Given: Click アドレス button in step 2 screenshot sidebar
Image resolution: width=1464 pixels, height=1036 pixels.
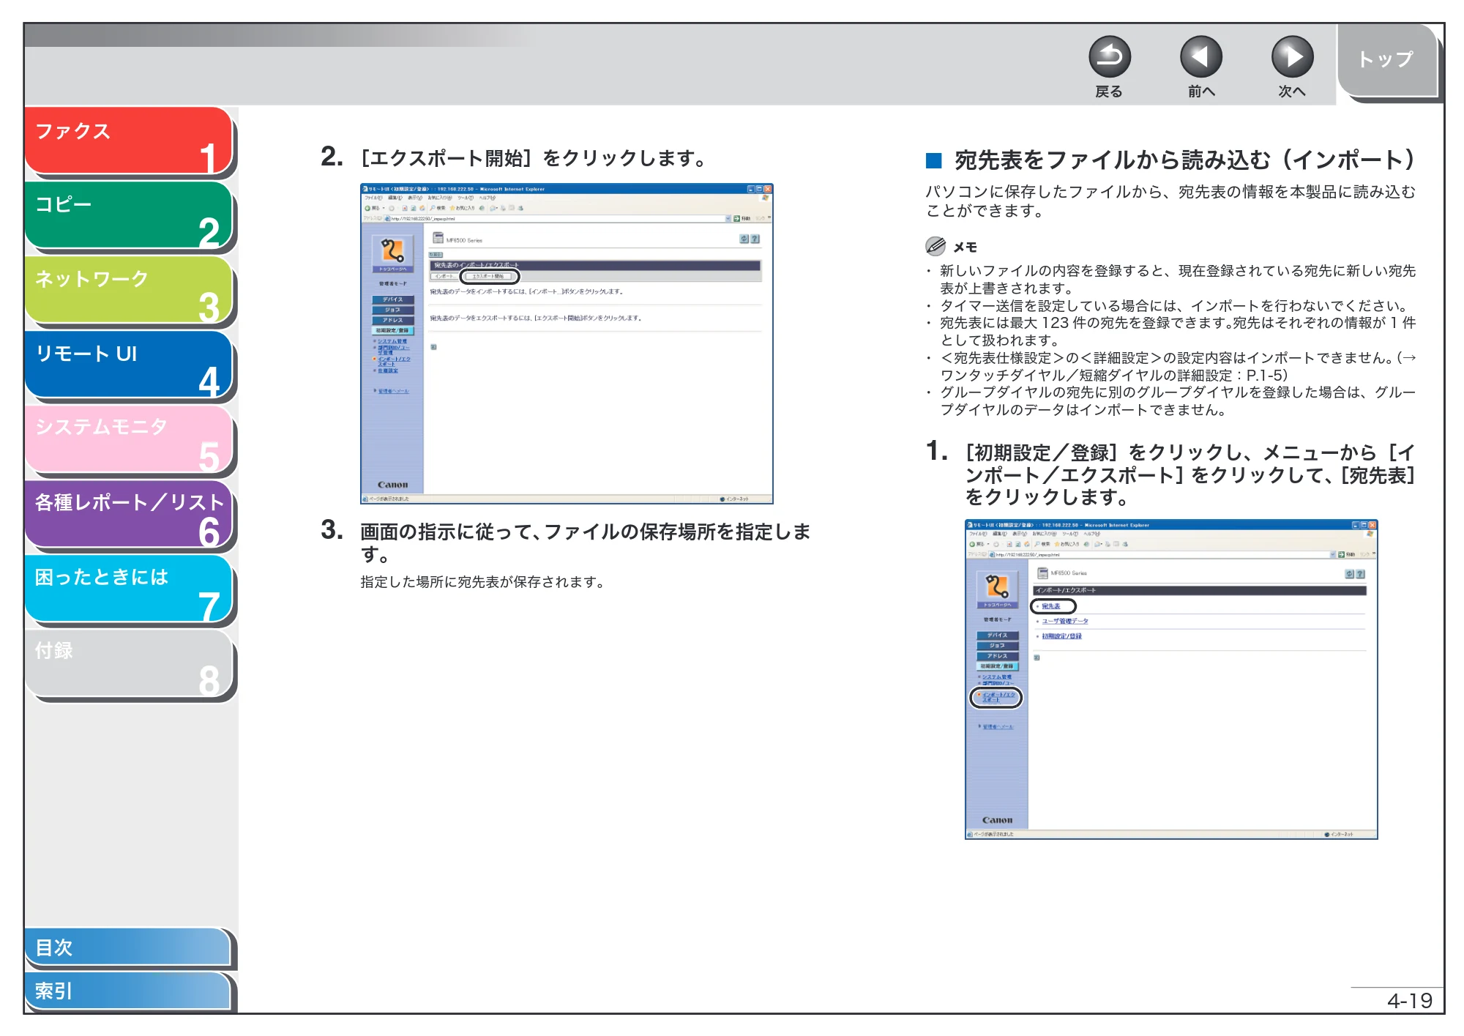Looking at the screenshot, I should coord(393,320).
